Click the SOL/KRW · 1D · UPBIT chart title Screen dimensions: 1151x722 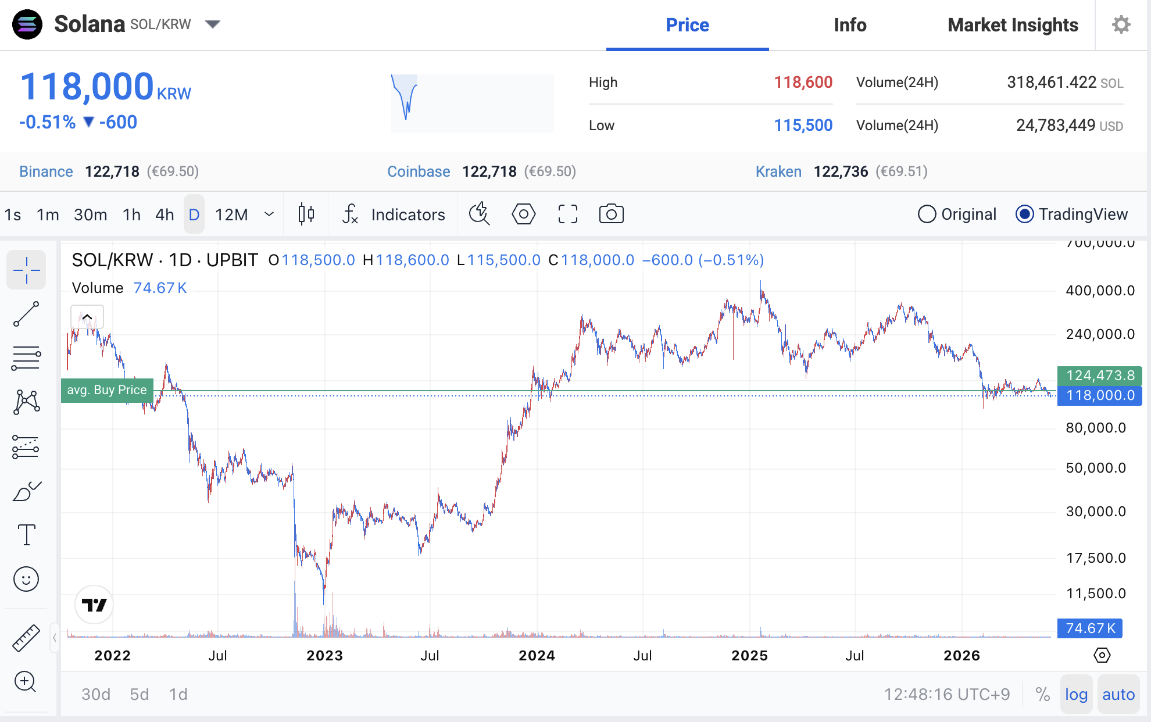(165, 260)
